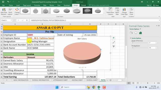Open Add Chart Element menu
This screenshot has width=161, height=90.
(x=4, y=11)
